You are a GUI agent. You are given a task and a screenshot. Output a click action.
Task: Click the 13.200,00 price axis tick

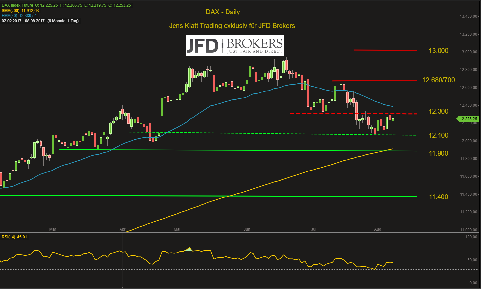click(x=469, y=34)
